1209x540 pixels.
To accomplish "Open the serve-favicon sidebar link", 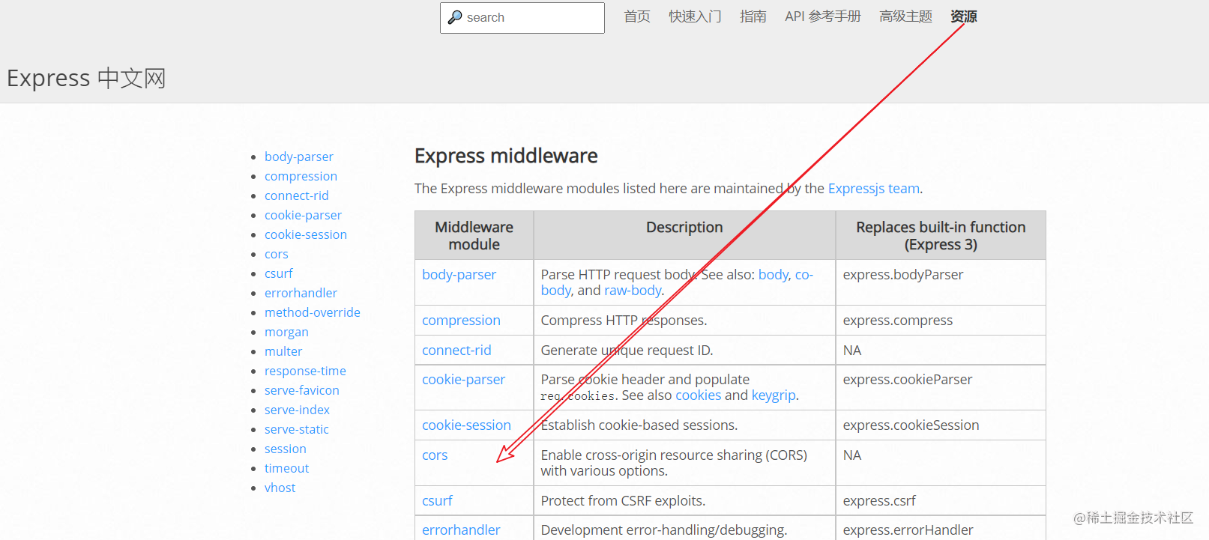I will [302, 390].
